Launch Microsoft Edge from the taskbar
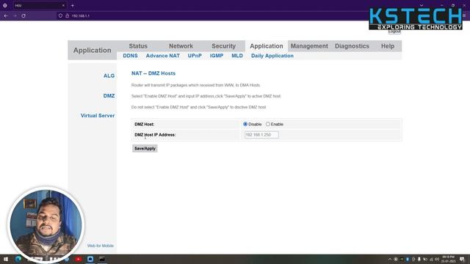The height and width of the screenshot is (264, 470). pyautogui.click(x=18, y=259)
